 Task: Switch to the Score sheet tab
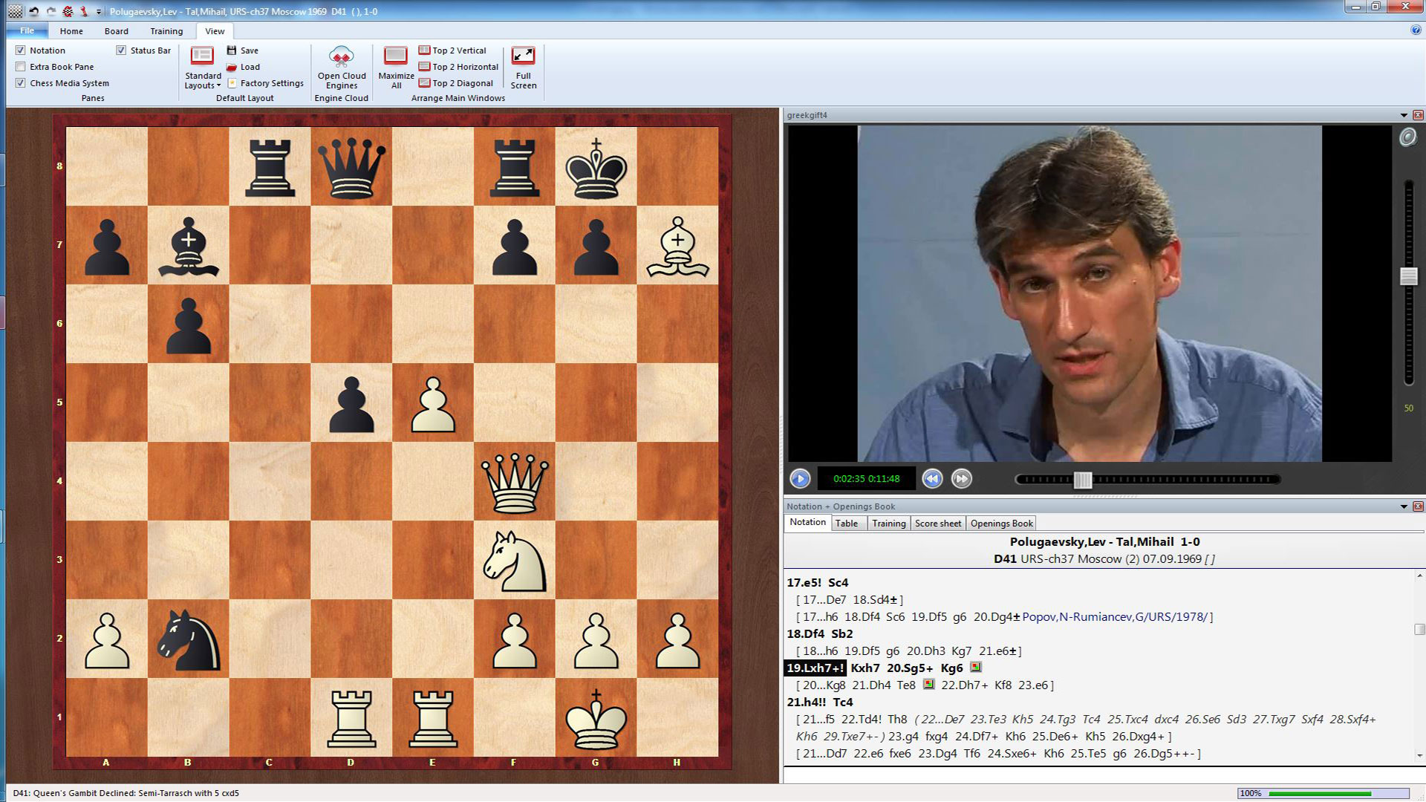(x=937, y=523)
